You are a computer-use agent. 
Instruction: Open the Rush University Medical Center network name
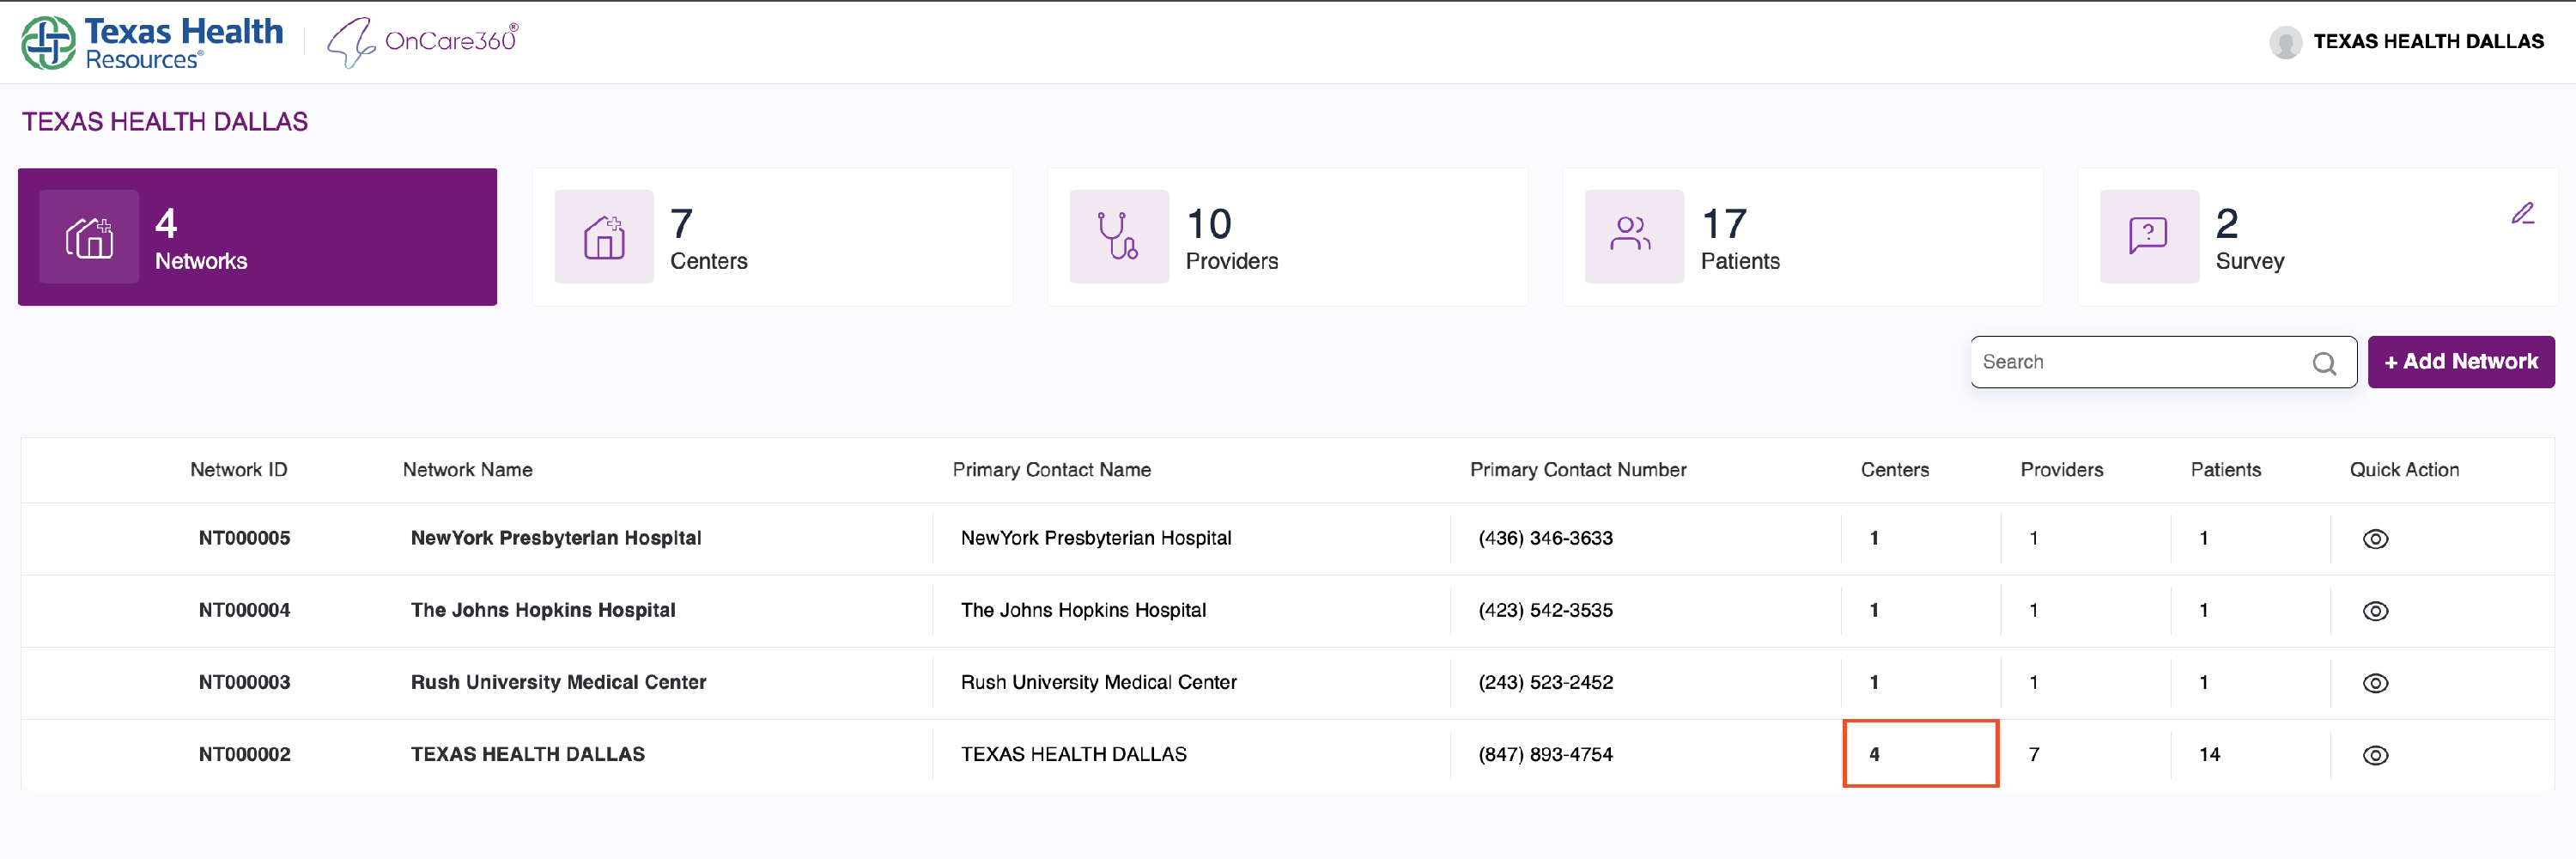(558, 682)
